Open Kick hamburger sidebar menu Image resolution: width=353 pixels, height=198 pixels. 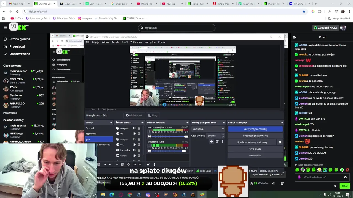point(6,28)
